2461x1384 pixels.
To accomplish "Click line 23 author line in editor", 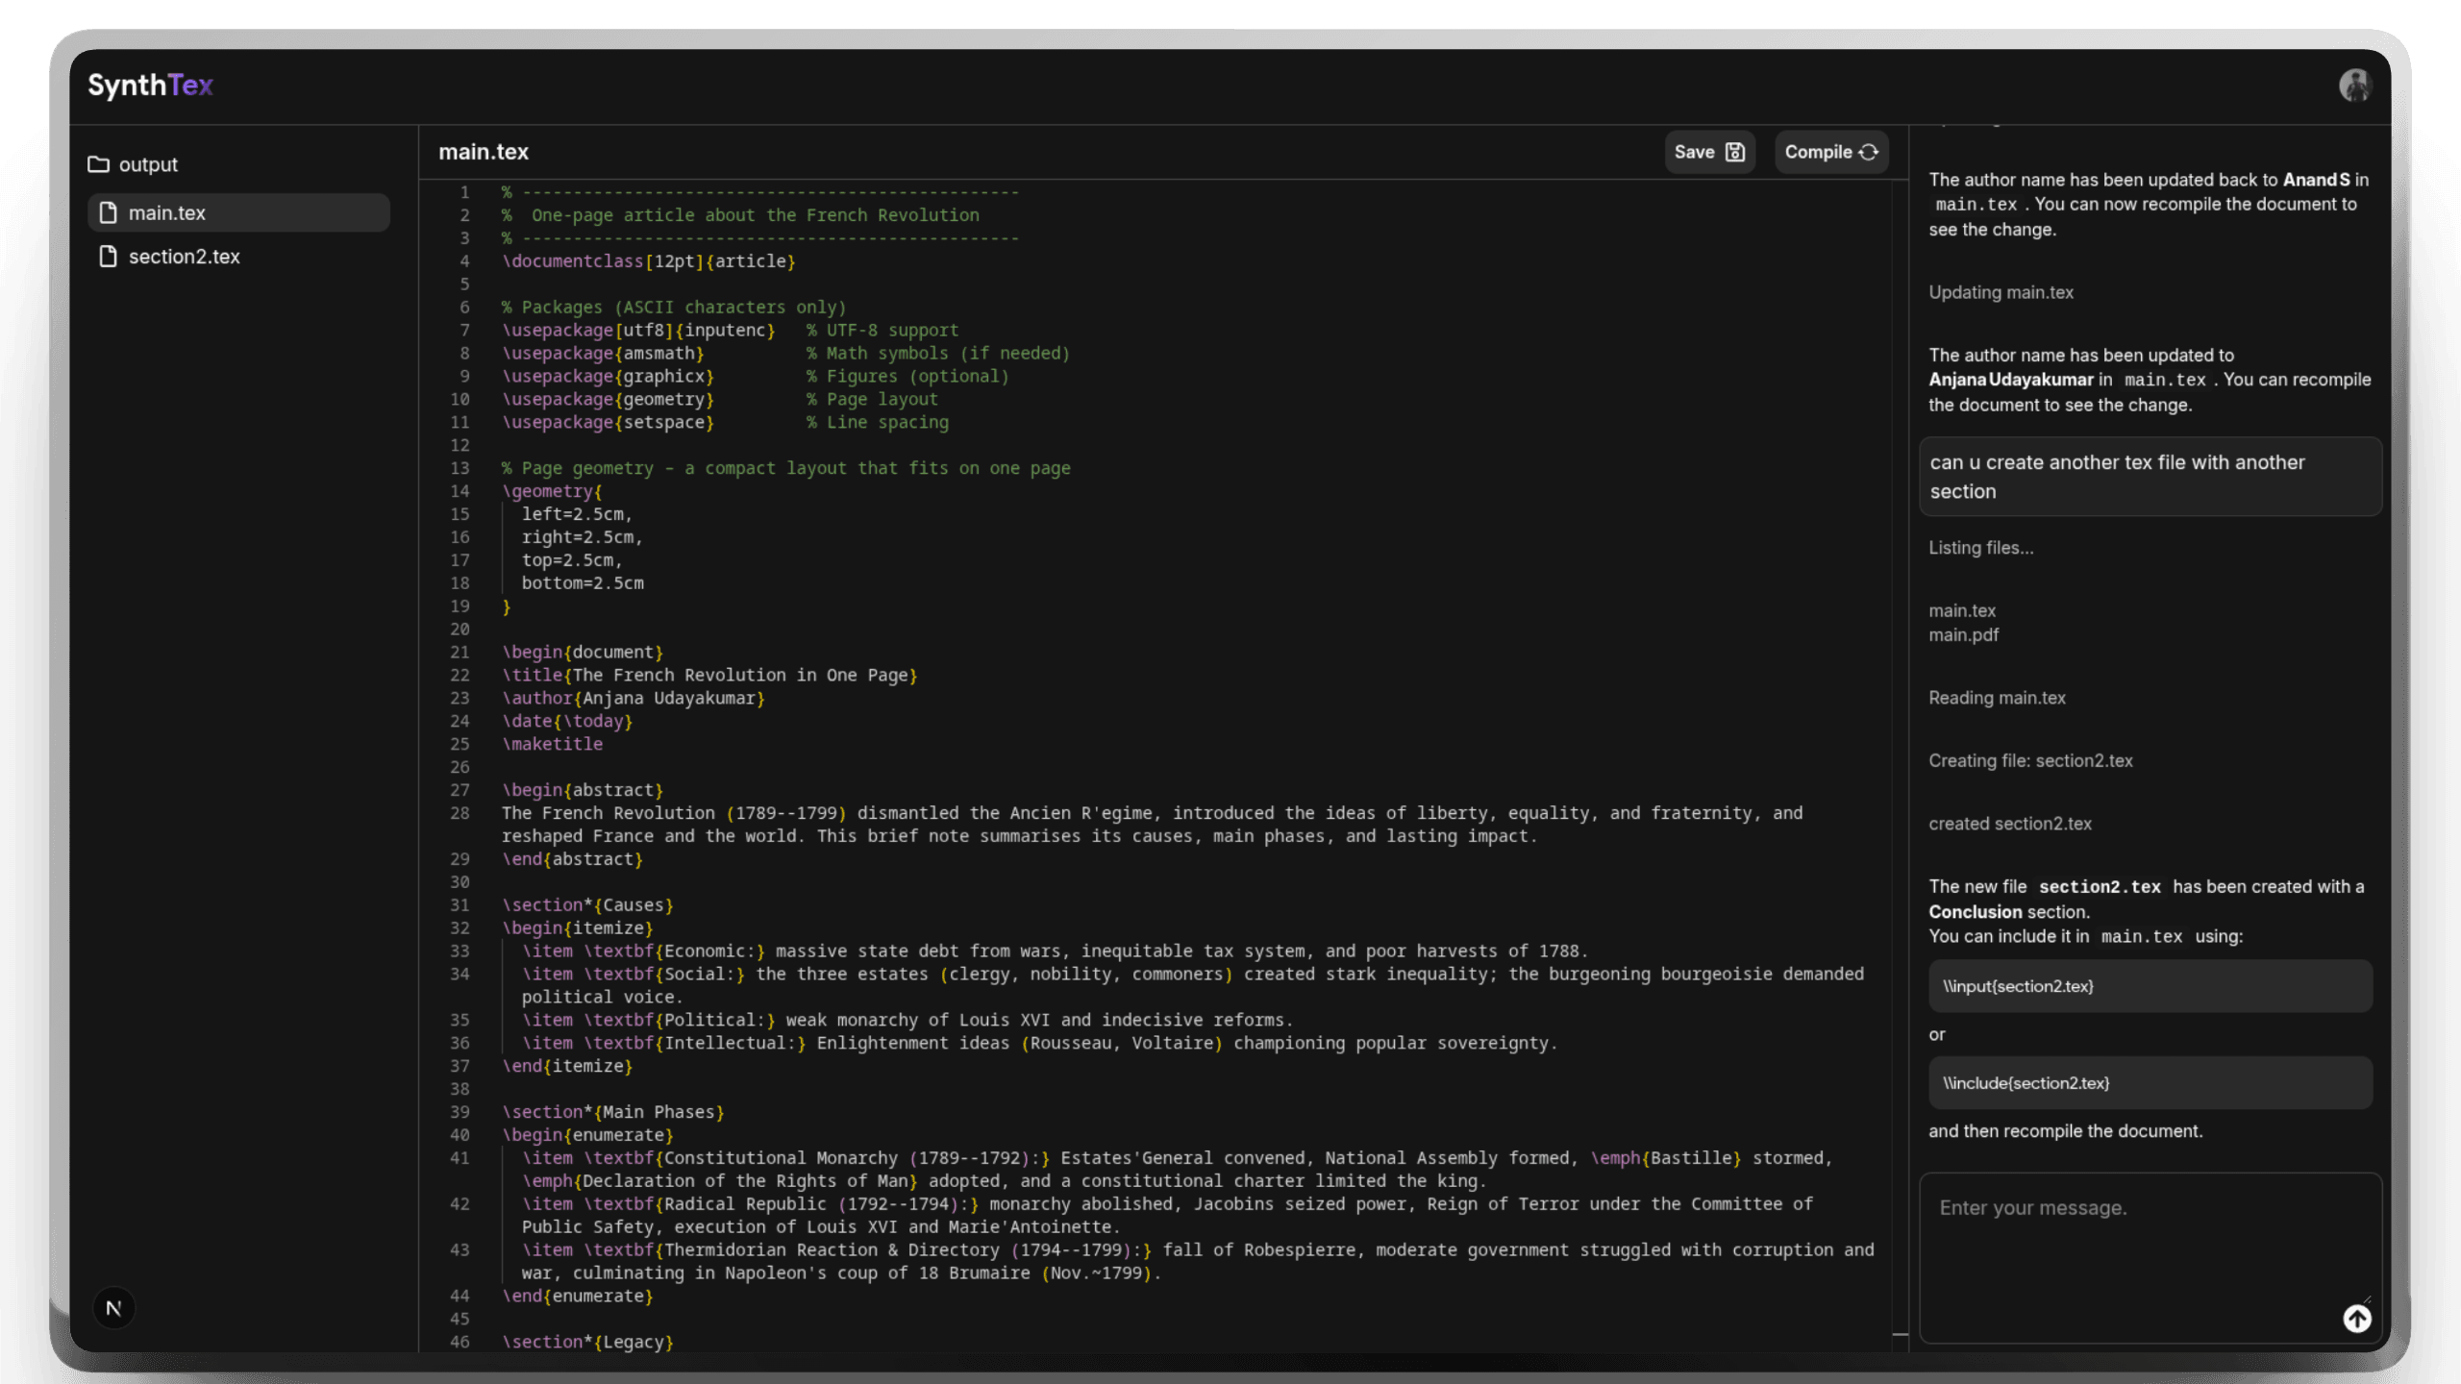I will coord(633,699).
